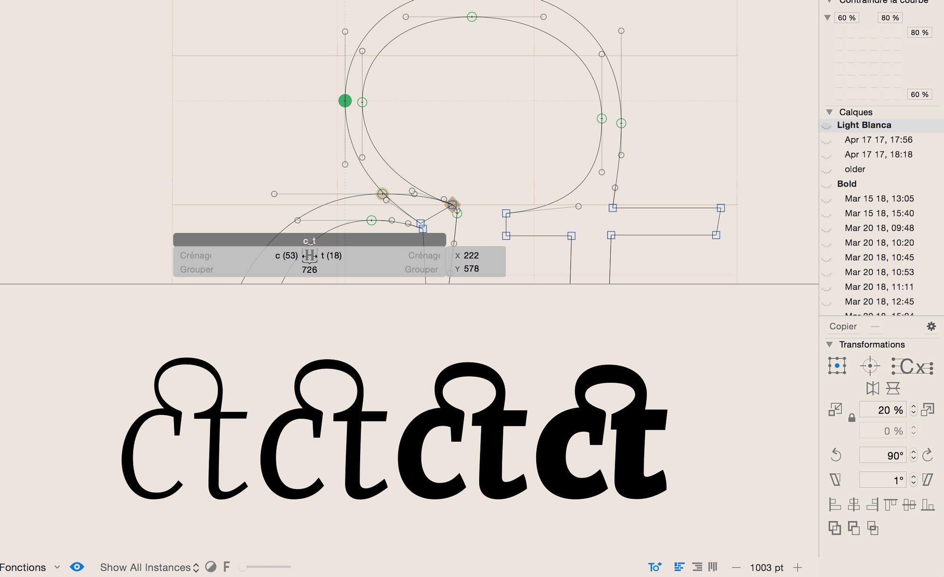Toggle the preview eye in bottom bar

pos(78,567)
